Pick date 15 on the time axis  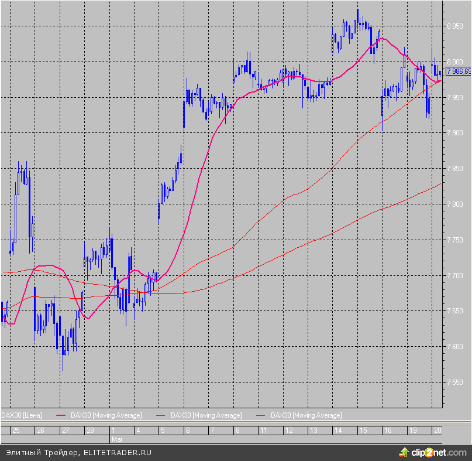[x=363, y=430]
